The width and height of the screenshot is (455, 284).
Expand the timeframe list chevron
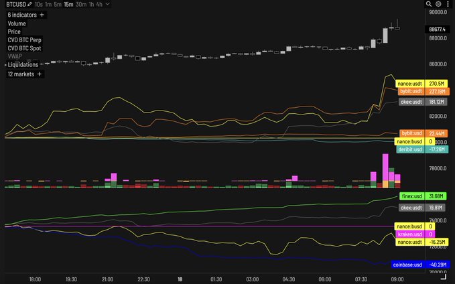click(x=108, y=4)
